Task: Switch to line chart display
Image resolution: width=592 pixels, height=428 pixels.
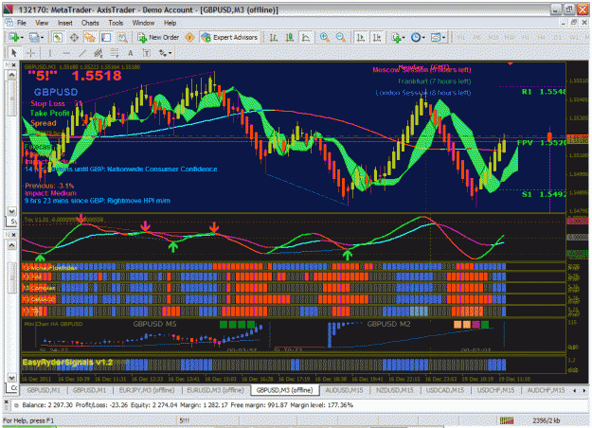Action: (x=305, y=37)
